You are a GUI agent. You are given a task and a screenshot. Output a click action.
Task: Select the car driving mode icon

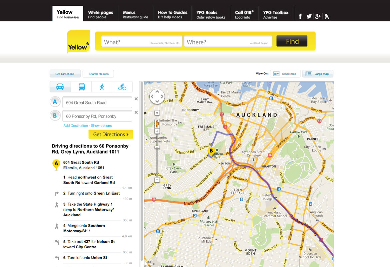pos(60,87)
